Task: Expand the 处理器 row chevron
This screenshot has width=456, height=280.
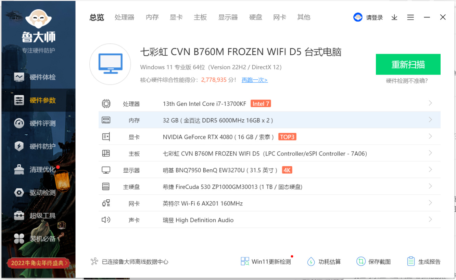Action: 430,103
